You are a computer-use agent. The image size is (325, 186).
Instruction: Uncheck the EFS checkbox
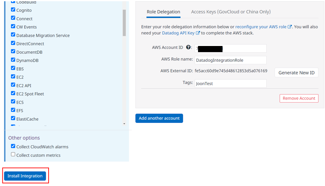click(x=13, y=110)
